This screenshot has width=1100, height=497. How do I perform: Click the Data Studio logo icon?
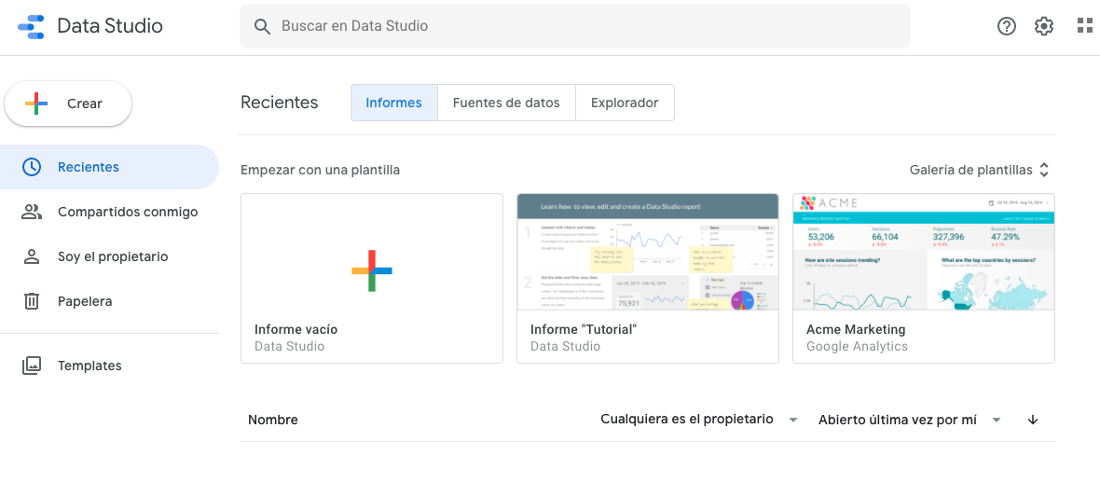pyautogui.click(x=31, y=26)
